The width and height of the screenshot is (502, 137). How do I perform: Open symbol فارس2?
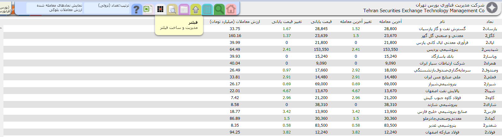[x=490, y=111]
